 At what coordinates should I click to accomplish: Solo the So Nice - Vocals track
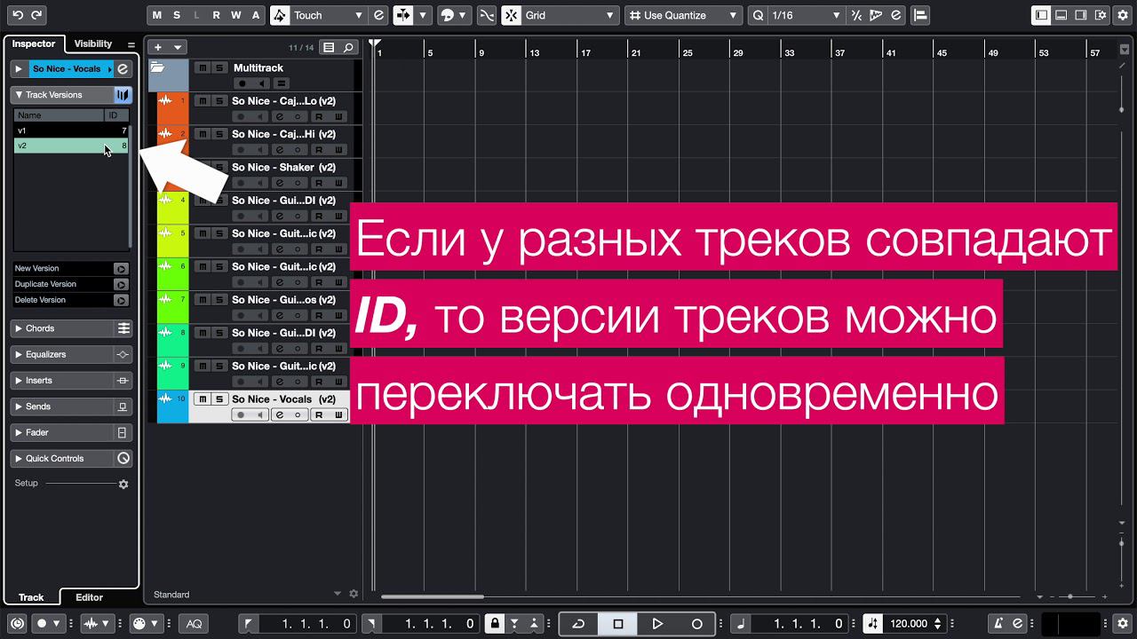click(x=219, y=399)
